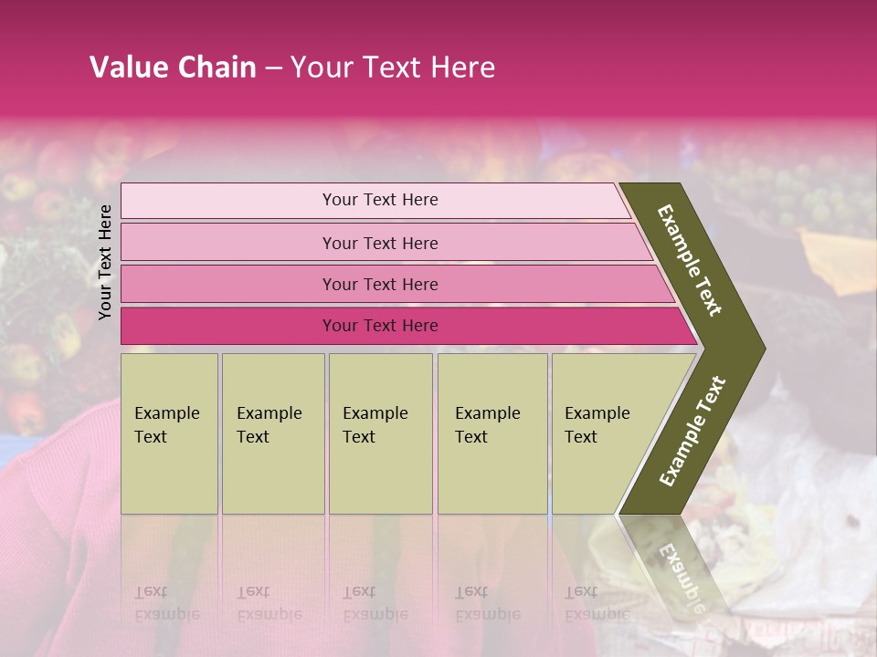Click the darkest pink bottom bar
877x657 pixels.
pyautogui.click(x=379, y=326)
